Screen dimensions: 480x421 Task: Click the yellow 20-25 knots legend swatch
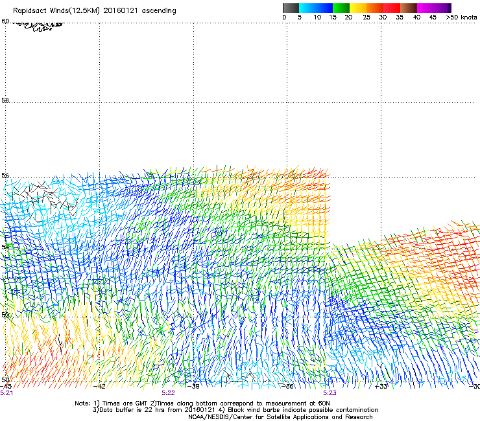[358, 8]
